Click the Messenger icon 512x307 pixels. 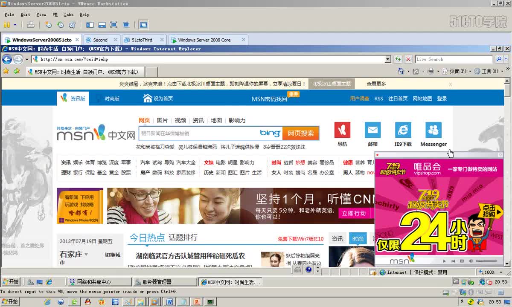[433, 130]
